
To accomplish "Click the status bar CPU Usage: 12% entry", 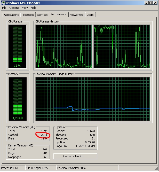I will (41, 168).
